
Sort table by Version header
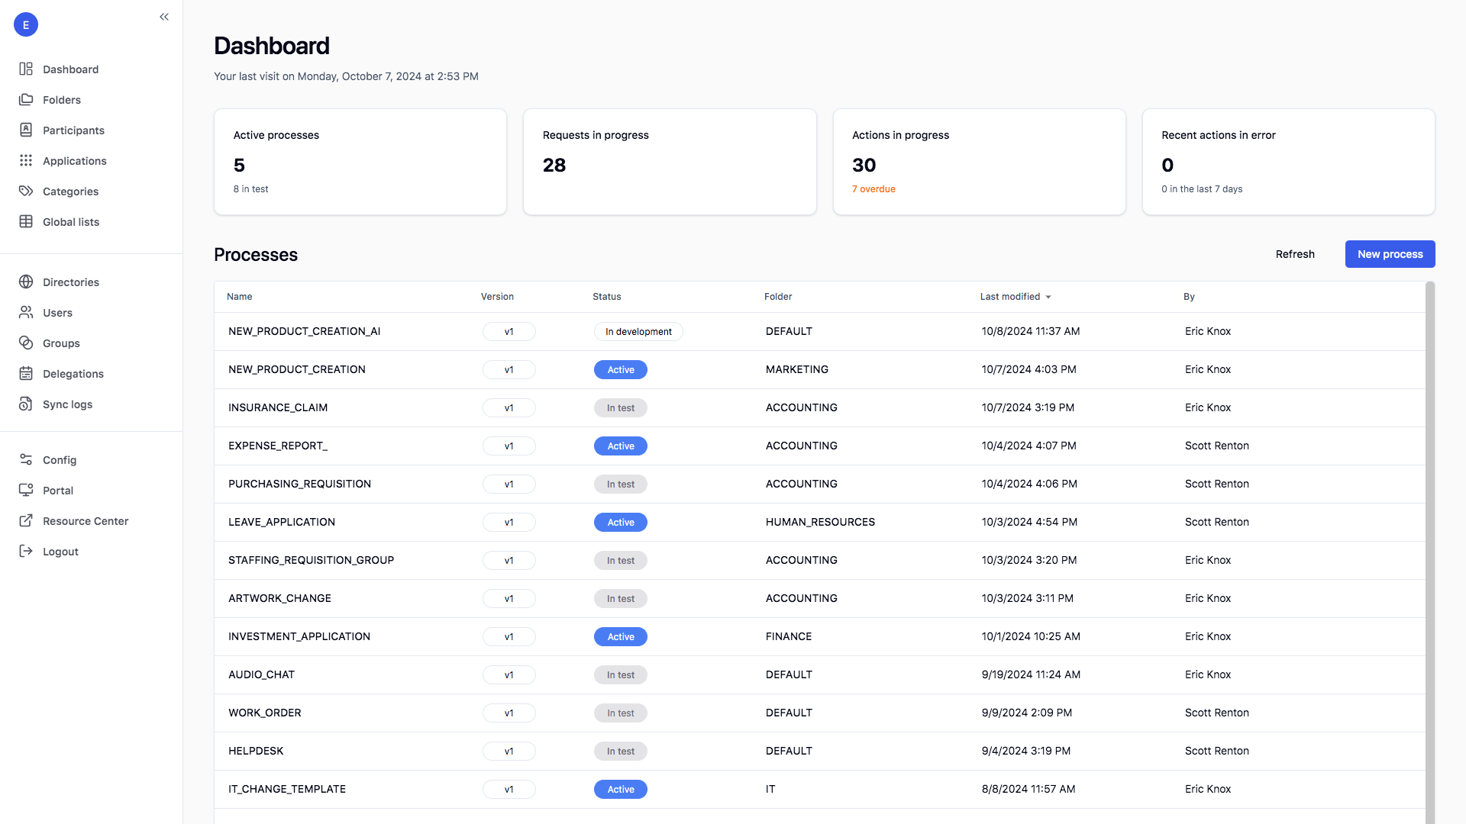497,297
